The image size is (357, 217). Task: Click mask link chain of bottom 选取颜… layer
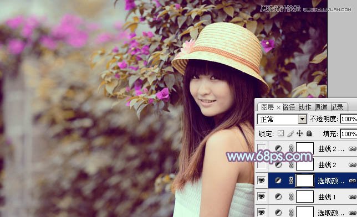[291, 213]
